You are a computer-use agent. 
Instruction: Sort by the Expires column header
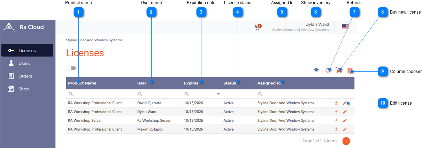pos(191,83)
